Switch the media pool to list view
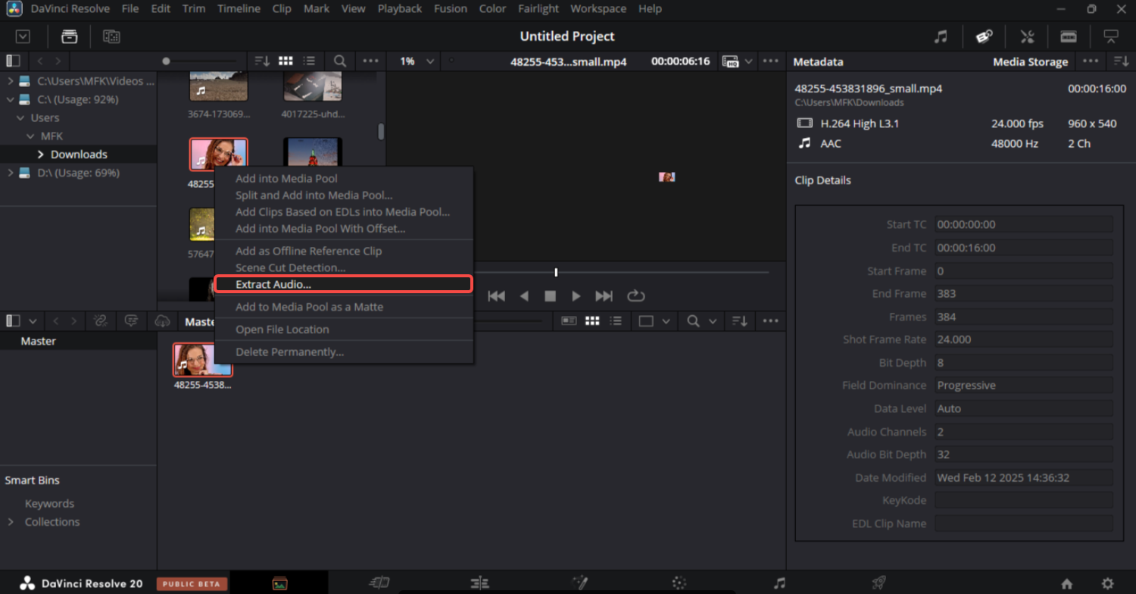Image resolution: width=1136 pixels, height=594 pixels. (x=311, y=61)
